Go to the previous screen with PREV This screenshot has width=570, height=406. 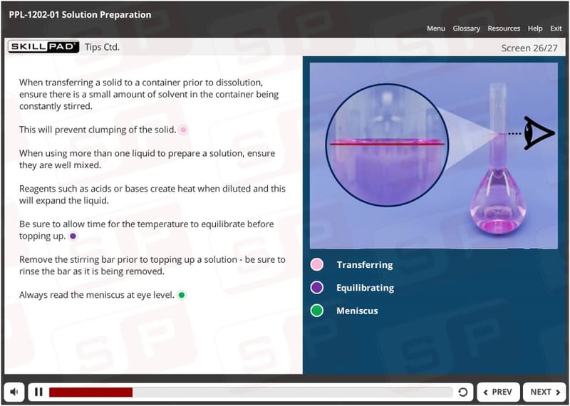498,392
